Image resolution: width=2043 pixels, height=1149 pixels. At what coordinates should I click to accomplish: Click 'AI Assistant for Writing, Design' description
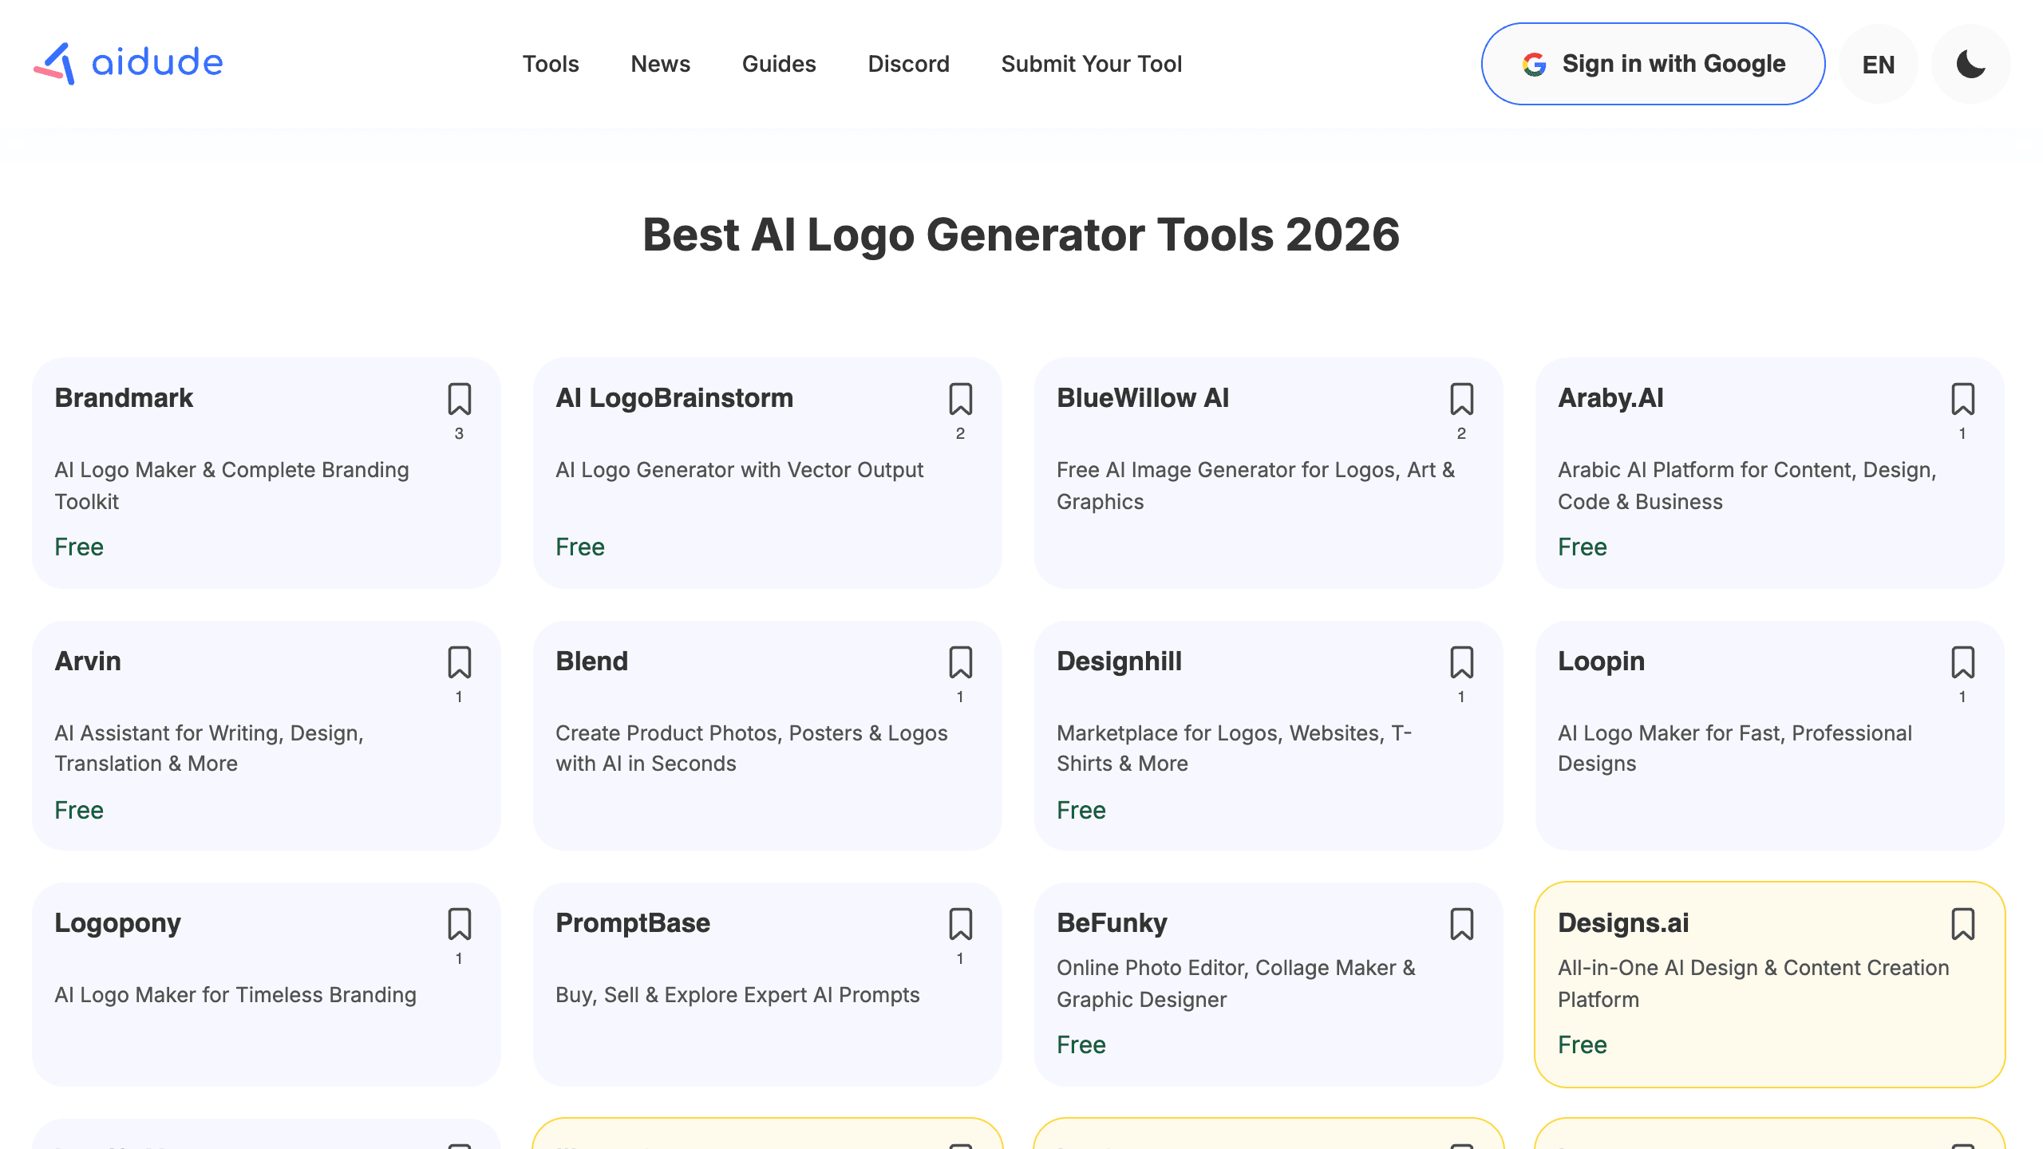[209, 748]
